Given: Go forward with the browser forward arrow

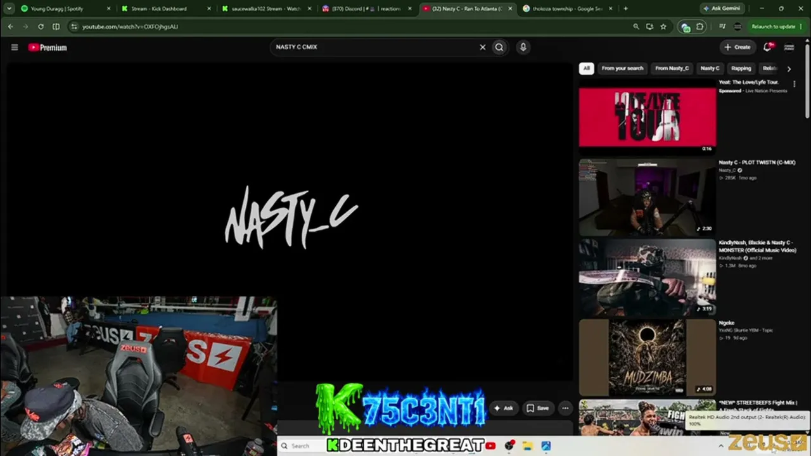Looking at the screenshot, I should click(x=25, y=27).
